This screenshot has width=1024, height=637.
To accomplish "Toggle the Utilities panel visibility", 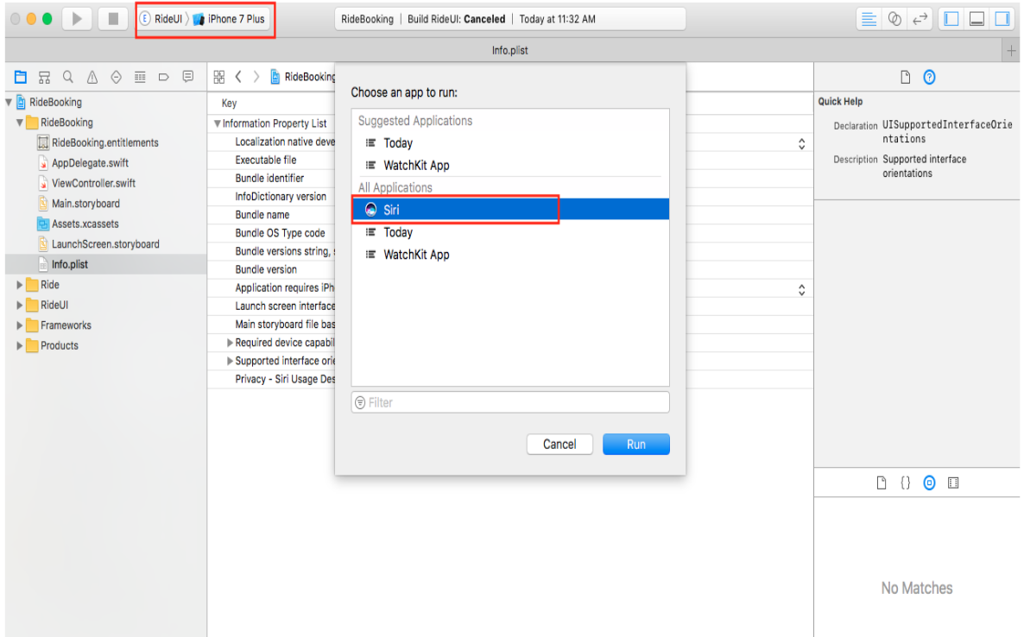I will tap(1002, 19).
